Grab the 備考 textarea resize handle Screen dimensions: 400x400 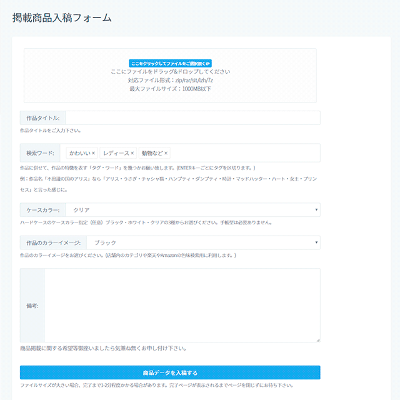pos(317,340)
